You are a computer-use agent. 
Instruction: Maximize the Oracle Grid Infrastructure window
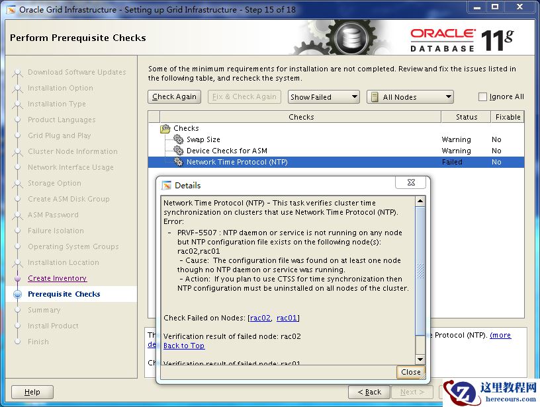[495, 7]
